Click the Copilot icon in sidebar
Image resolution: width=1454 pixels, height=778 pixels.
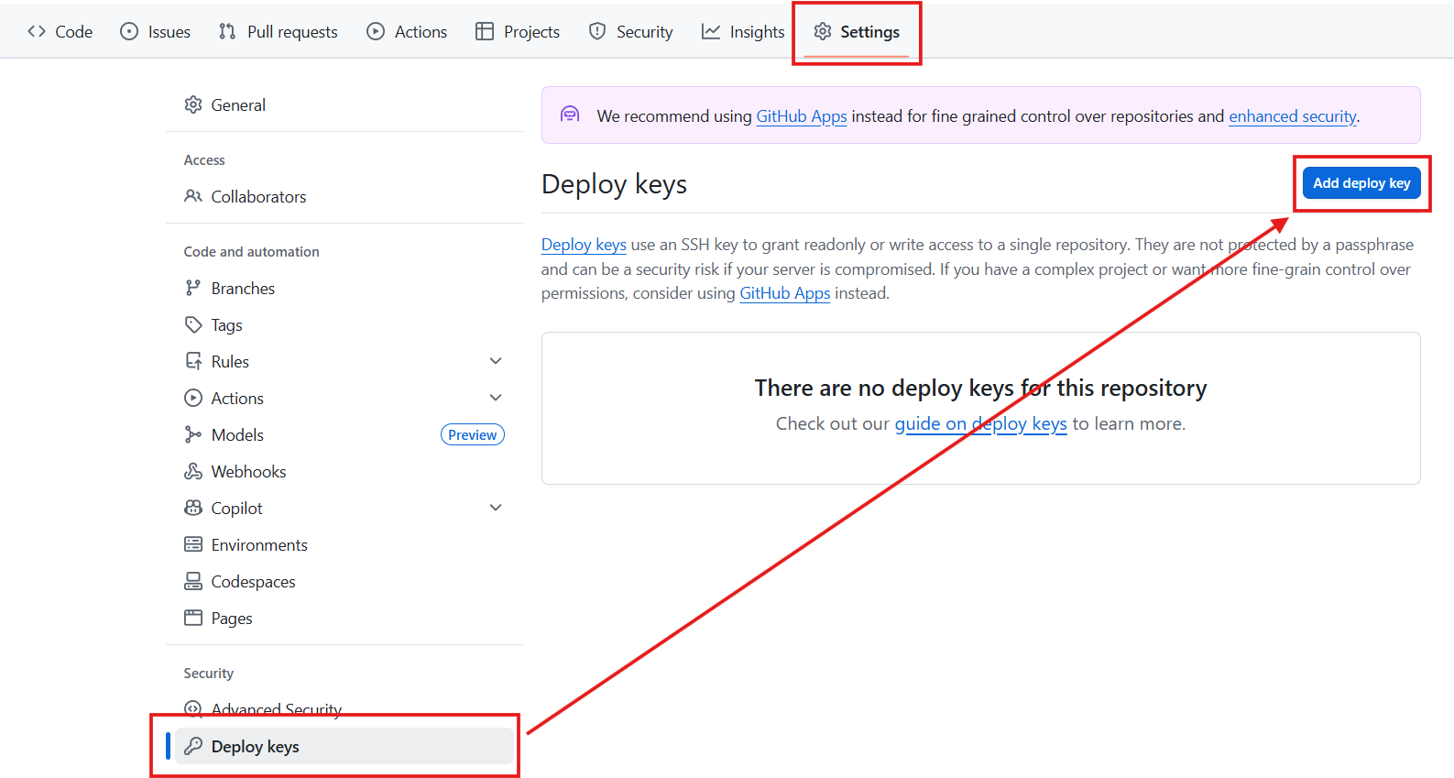coord(193,508)
